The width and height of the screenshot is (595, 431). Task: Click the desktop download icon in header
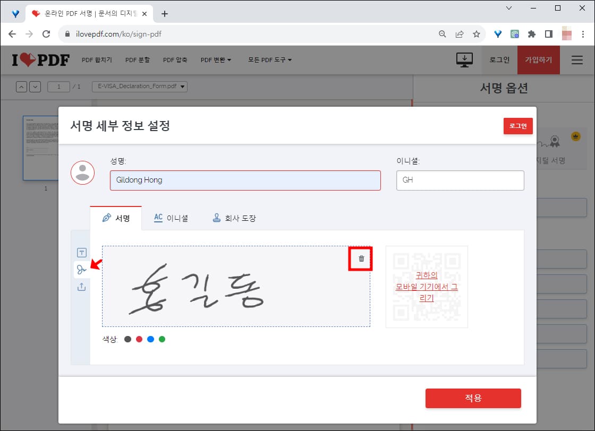(x=464, y=59)
